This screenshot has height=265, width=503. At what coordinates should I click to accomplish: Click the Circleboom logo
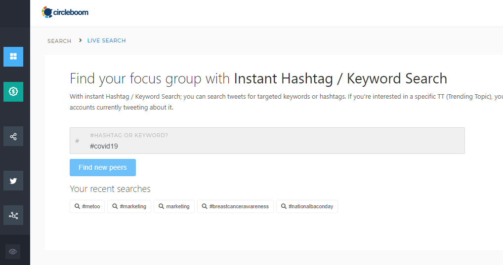click(x=65, y=12)
